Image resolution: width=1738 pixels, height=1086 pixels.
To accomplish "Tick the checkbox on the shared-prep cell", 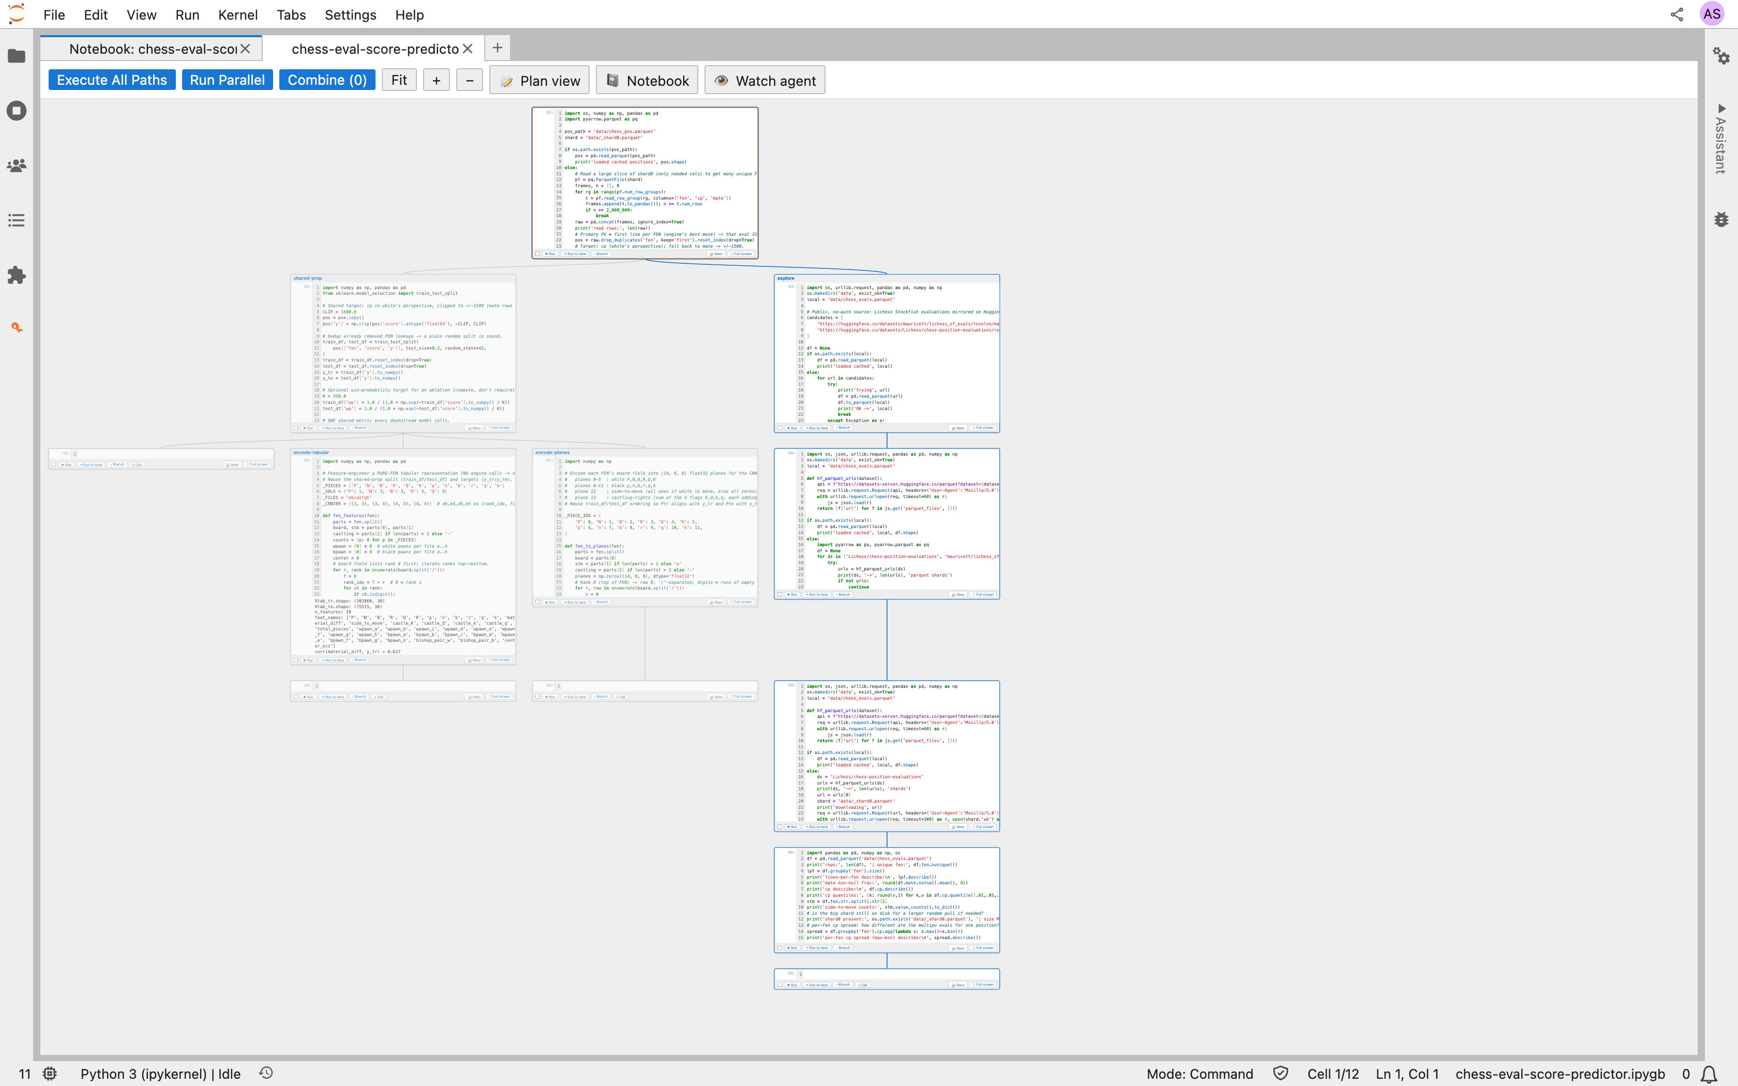I will pyautogui.click(x=296, y=427).
